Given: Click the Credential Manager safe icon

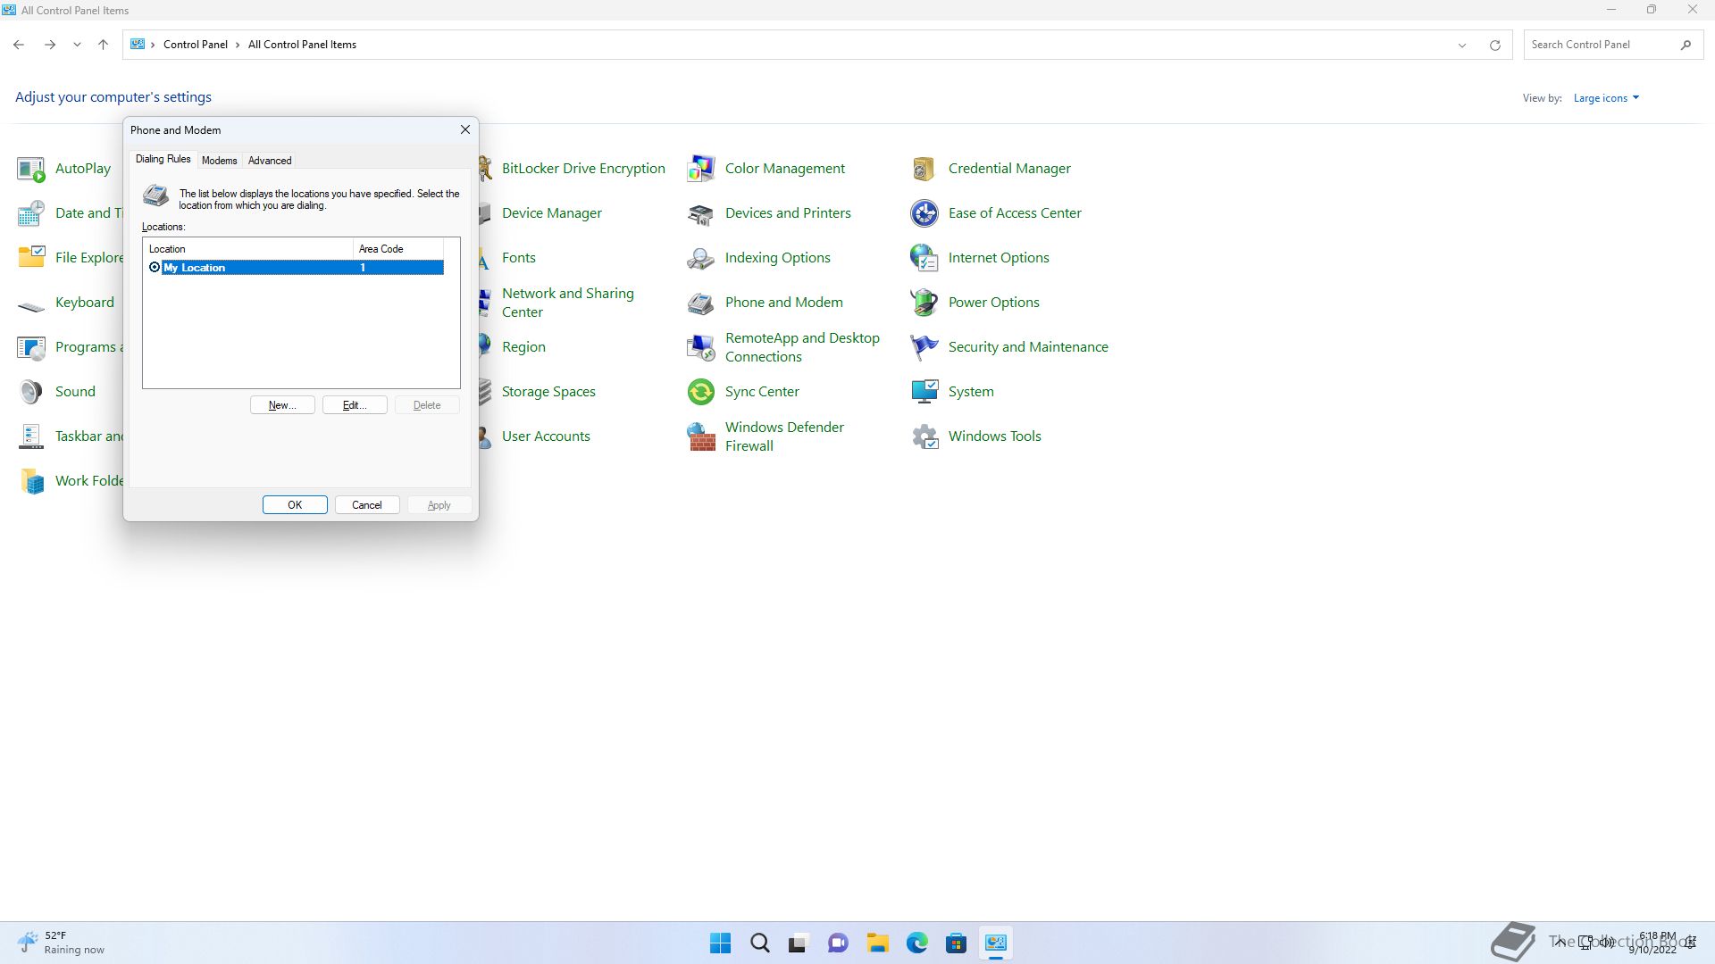Looking at the screenshot, I should coord(924,169).
